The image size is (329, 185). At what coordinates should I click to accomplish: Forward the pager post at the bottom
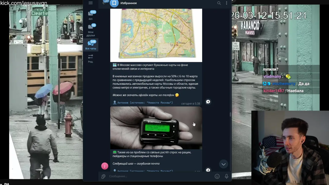coord(208,170)
